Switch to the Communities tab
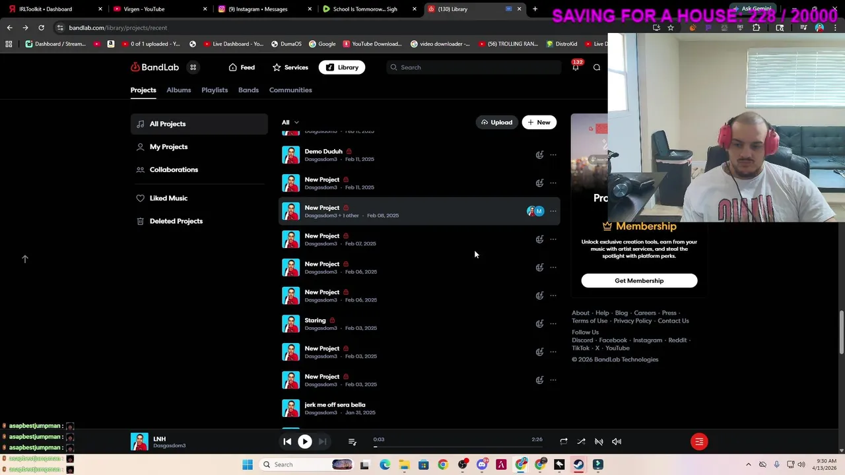 (x=290, y=90)
